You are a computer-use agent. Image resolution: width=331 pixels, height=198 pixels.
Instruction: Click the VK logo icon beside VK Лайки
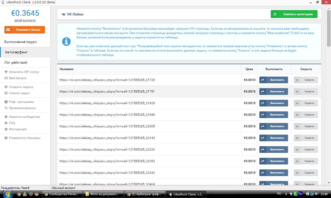(x=63, y=14)
